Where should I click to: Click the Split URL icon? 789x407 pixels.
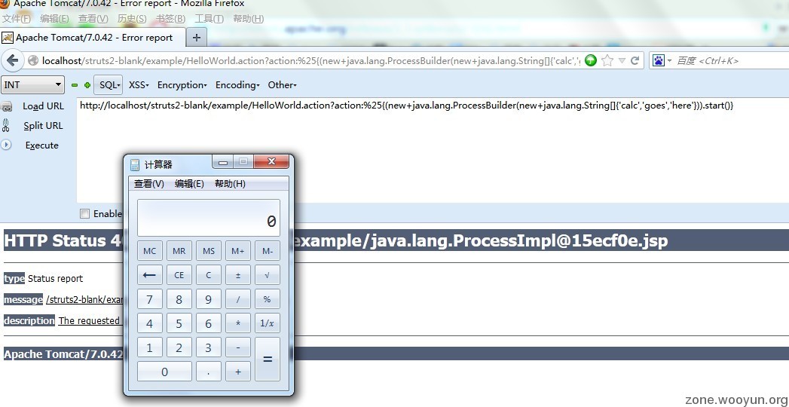[x=6, y=125]
